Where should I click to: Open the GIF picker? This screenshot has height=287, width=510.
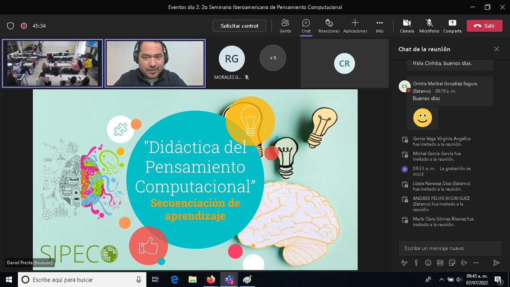pyautogui.click(x=440, y=263)
